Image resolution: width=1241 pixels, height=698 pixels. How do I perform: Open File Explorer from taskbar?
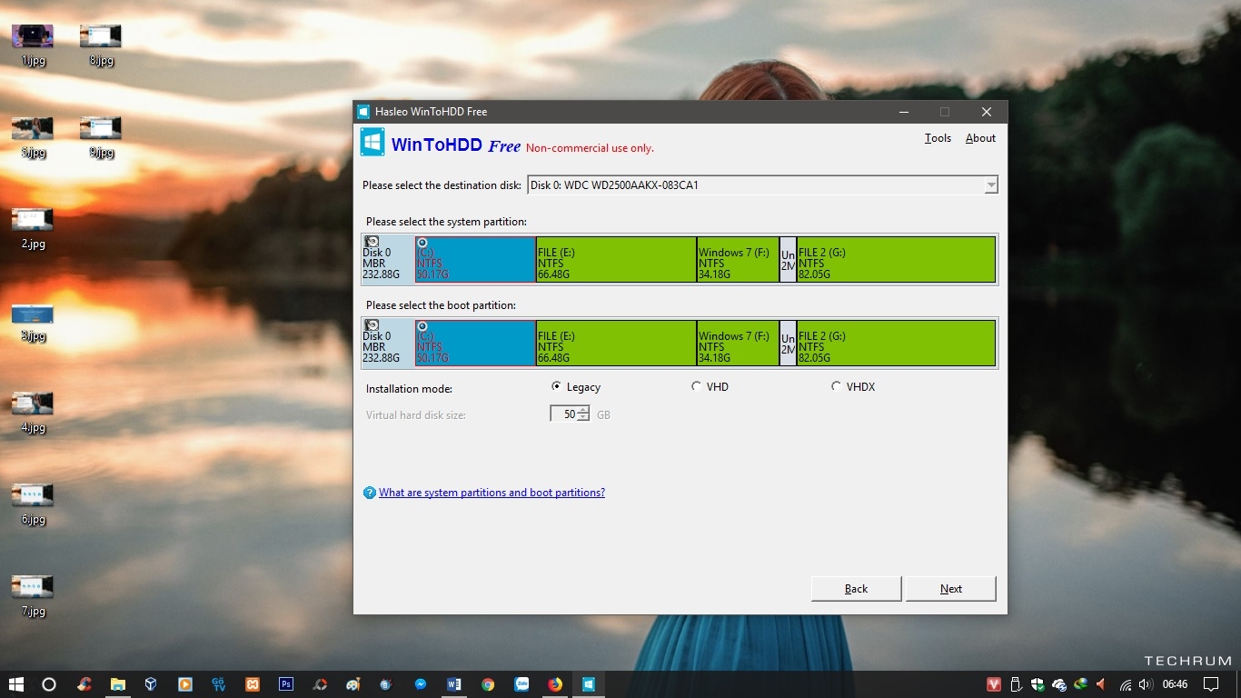pyautogui.click(x=118, y=684)
